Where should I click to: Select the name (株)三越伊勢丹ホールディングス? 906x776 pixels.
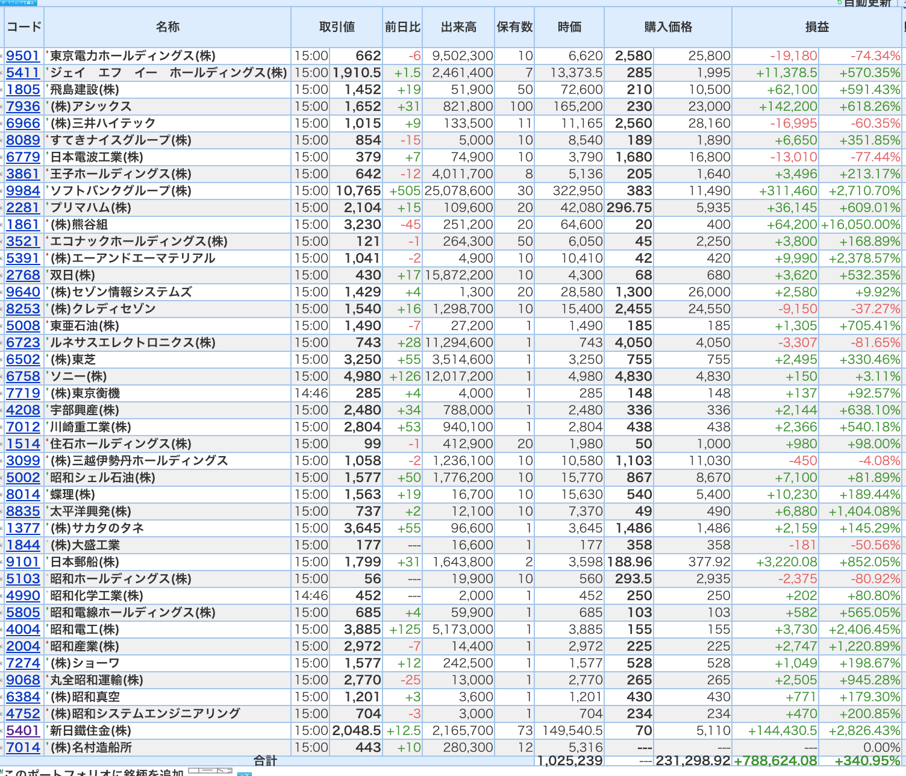139,461
